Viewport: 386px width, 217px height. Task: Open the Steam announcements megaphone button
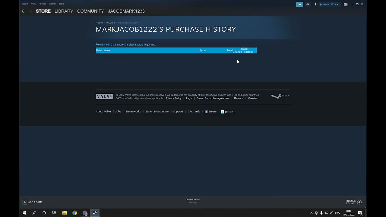point(299,4)
